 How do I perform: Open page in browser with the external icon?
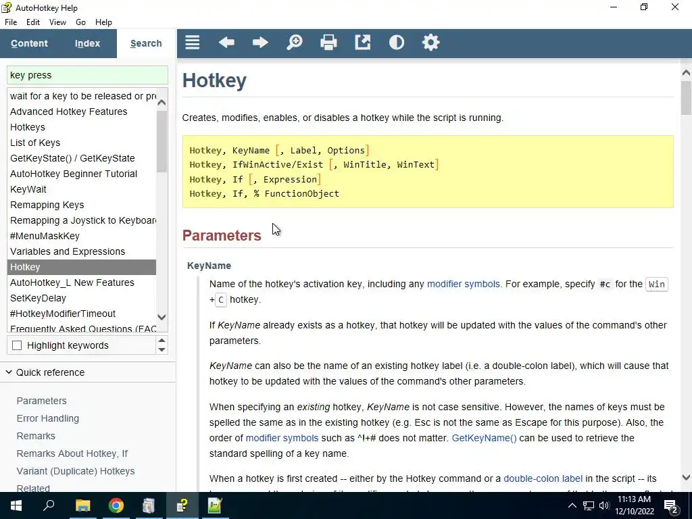point(363,43)
